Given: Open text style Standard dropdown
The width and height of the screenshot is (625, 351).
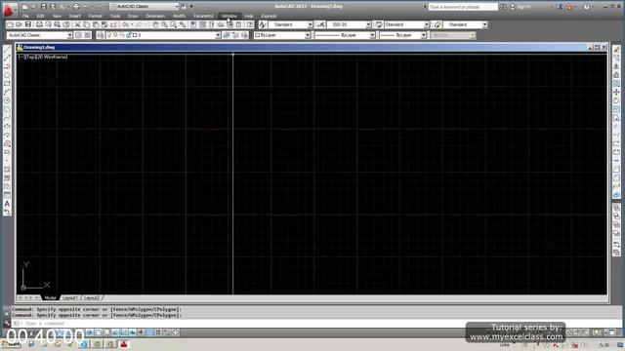Looking at the screenshot, I should click(x=311, y=24).
